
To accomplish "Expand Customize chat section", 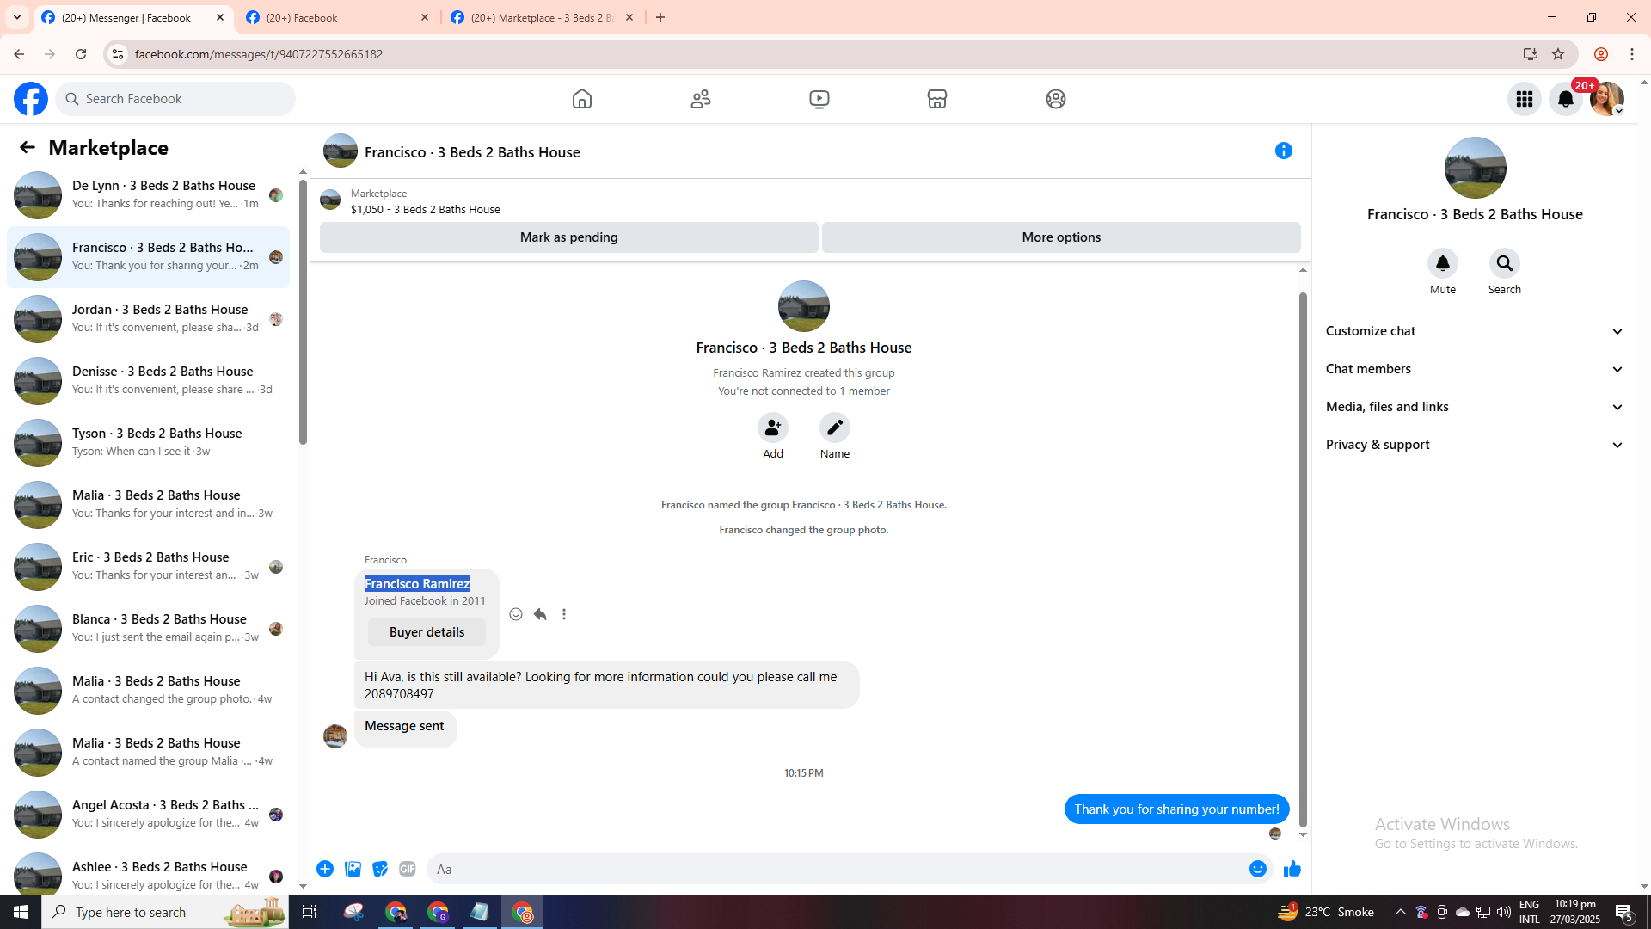I will (1475, 331).
